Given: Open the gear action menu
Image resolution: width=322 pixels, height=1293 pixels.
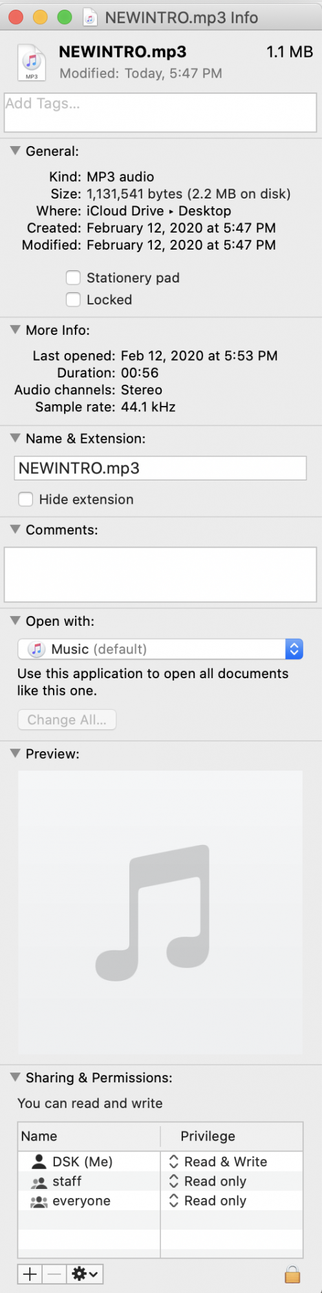Looking at the screenshot, I should [x=85, y=1274].
